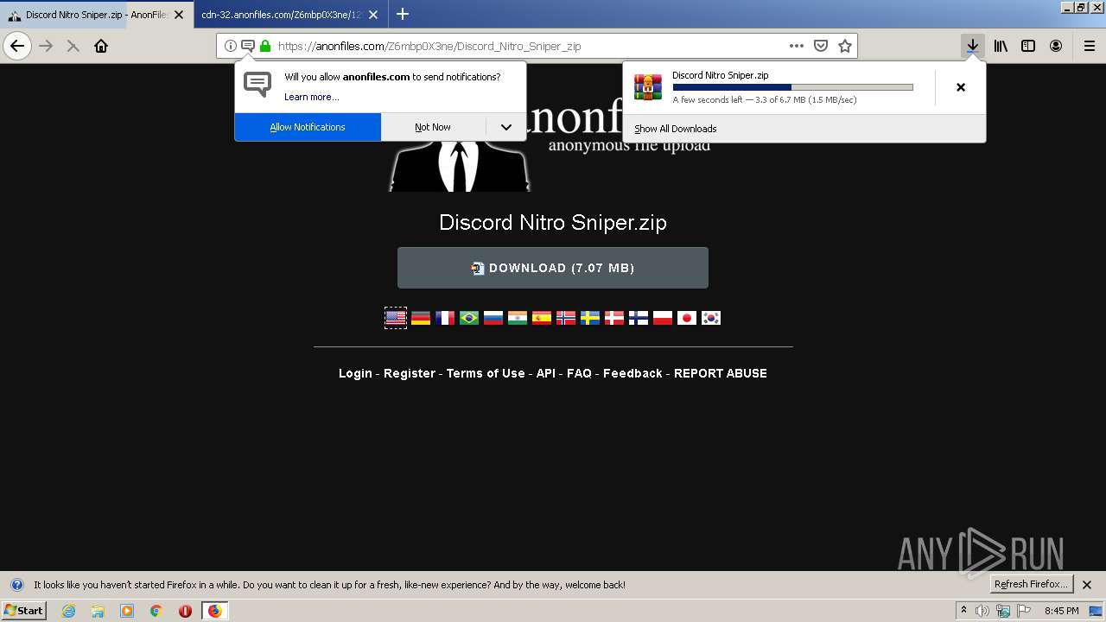Click the volume speaker tray icon
Viewport: 1106px width, 622px height.
coord(982,611)
